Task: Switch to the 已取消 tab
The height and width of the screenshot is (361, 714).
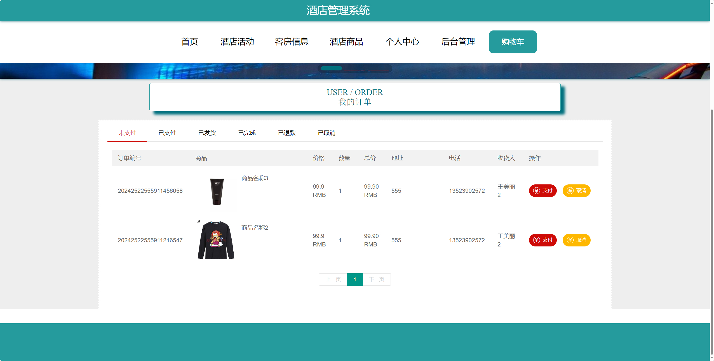Action: [327, 133]
